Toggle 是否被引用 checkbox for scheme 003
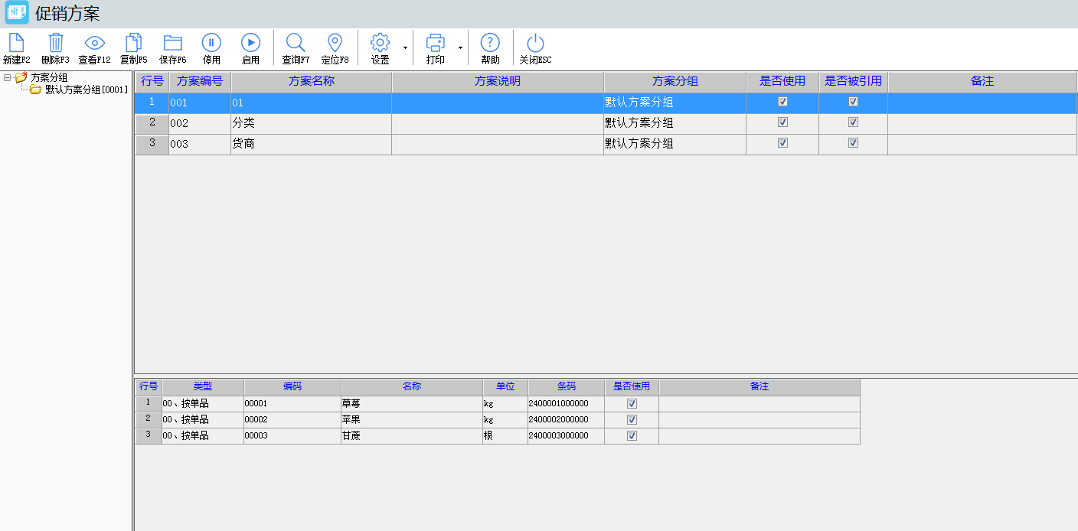 tap(853, 143)
